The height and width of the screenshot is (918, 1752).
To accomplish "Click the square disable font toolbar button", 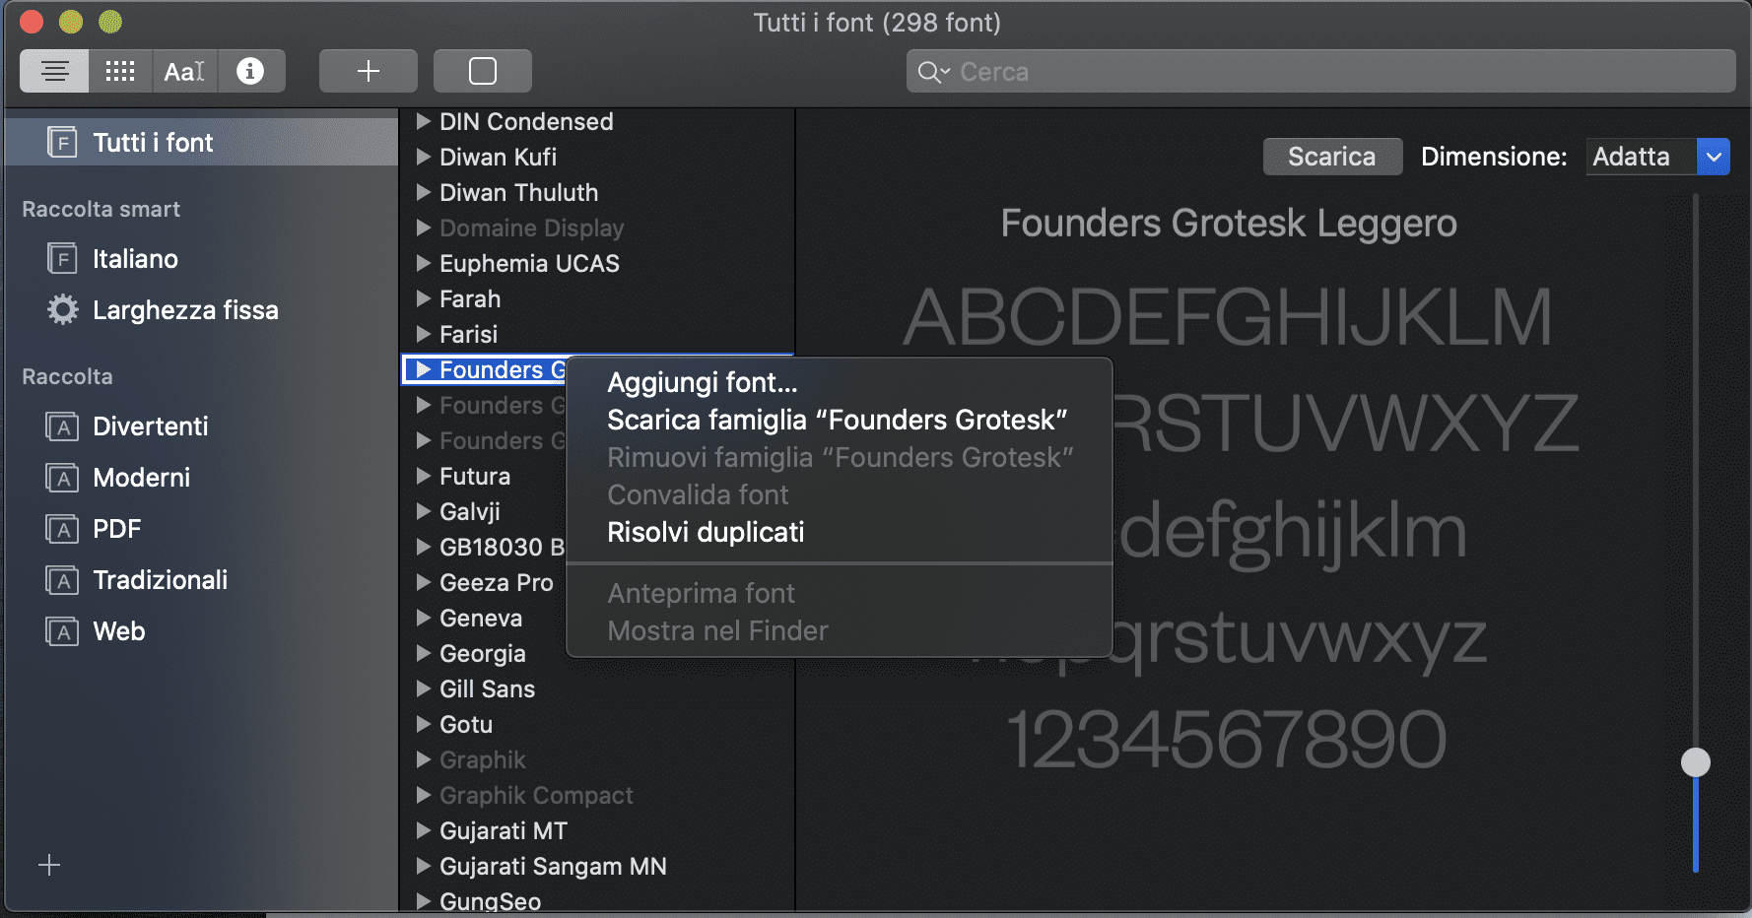I will pos(483,71).
